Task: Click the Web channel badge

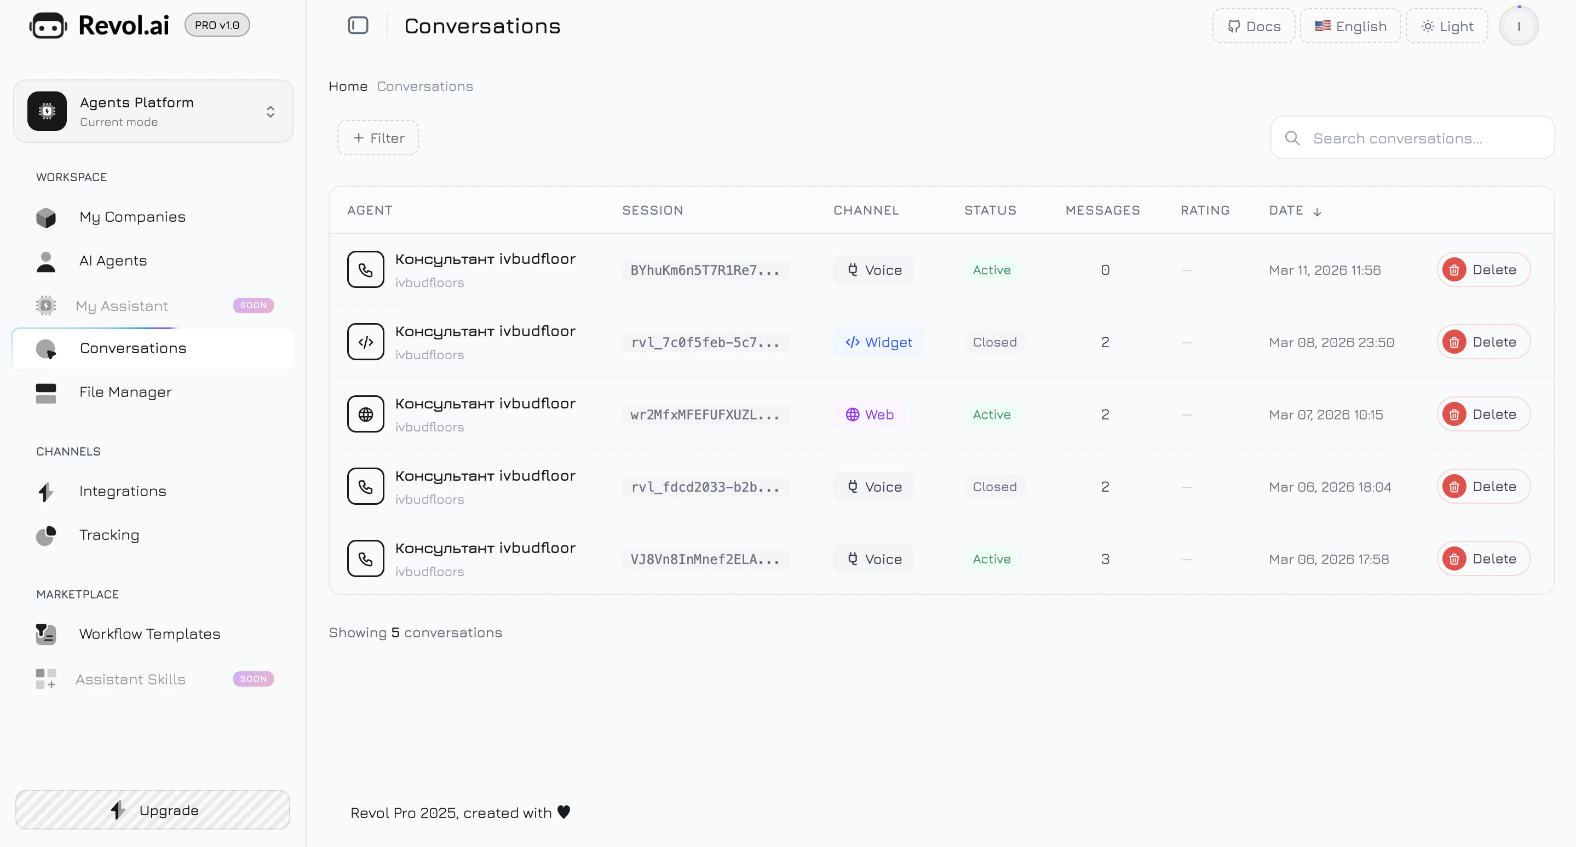Action: 870,414
